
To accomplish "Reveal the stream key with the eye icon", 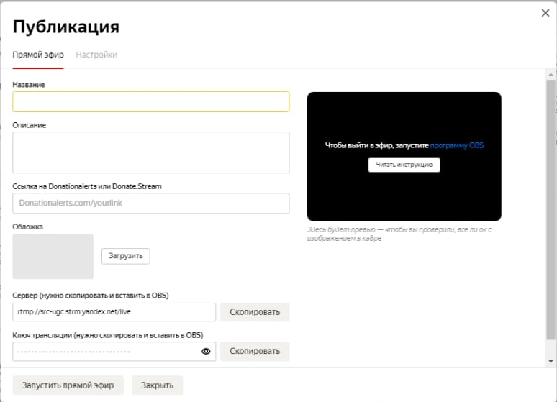I will coord(206,351).
